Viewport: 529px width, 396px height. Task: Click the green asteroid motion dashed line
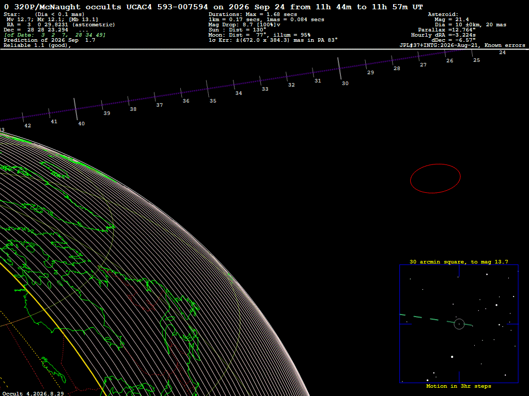pyautogui.click(x=436, y=320)
